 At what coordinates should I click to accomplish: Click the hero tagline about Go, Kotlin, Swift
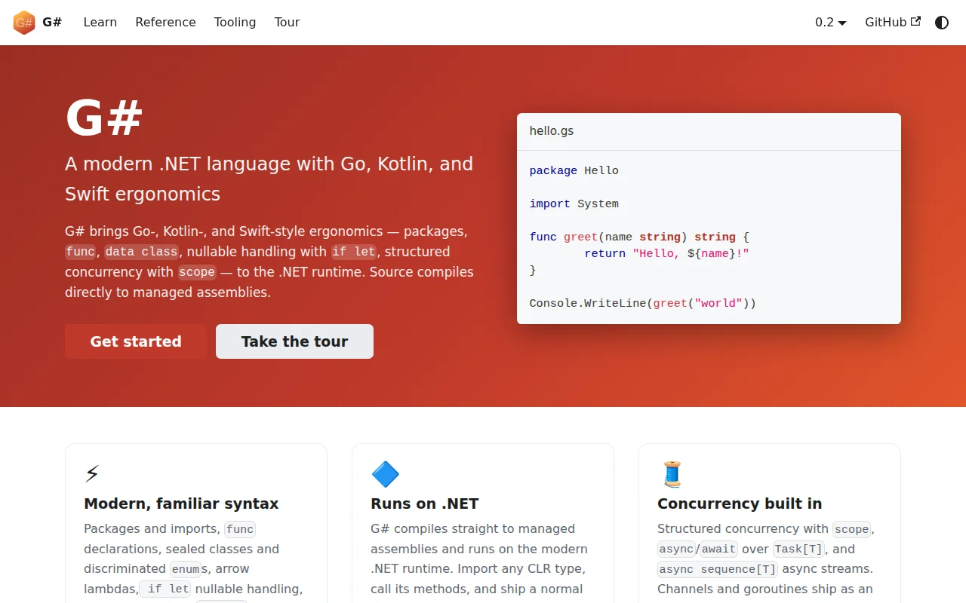(269, 179)
